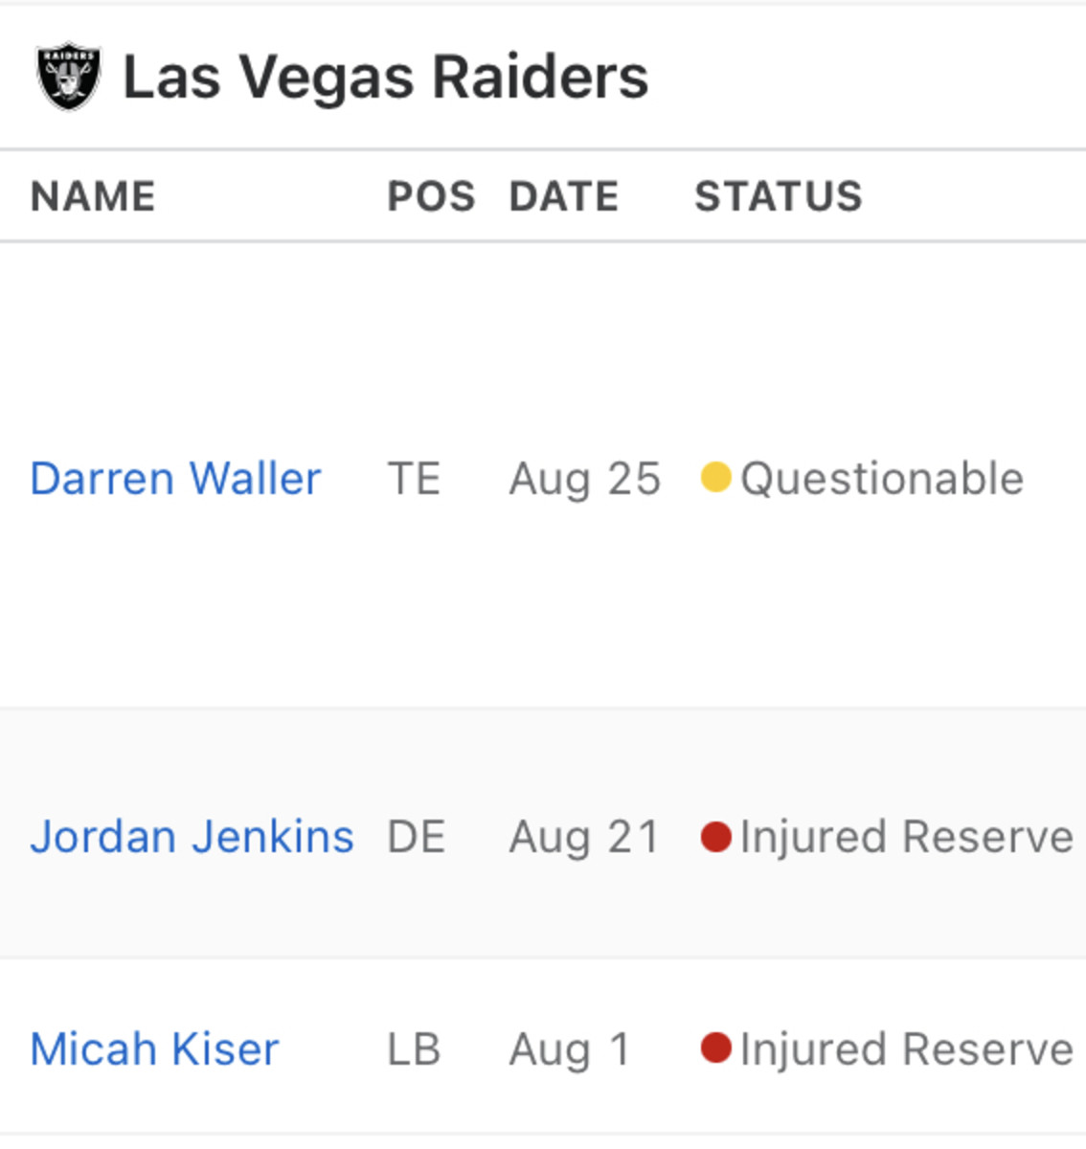Click Micah Kiser's Injured Reserve status text

[906, 1048]
